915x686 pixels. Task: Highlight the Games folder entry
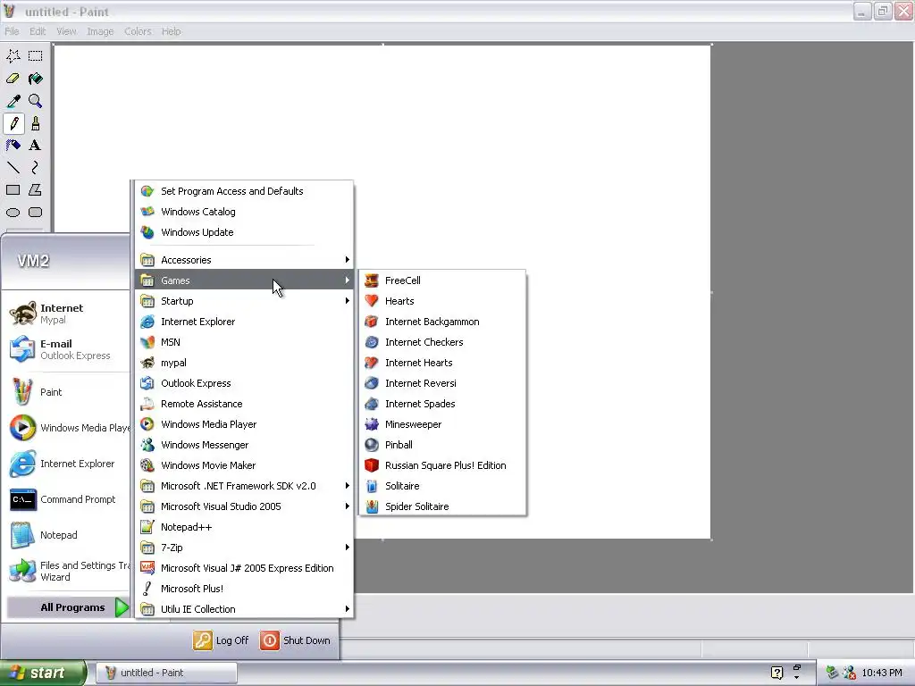(244, 280)
